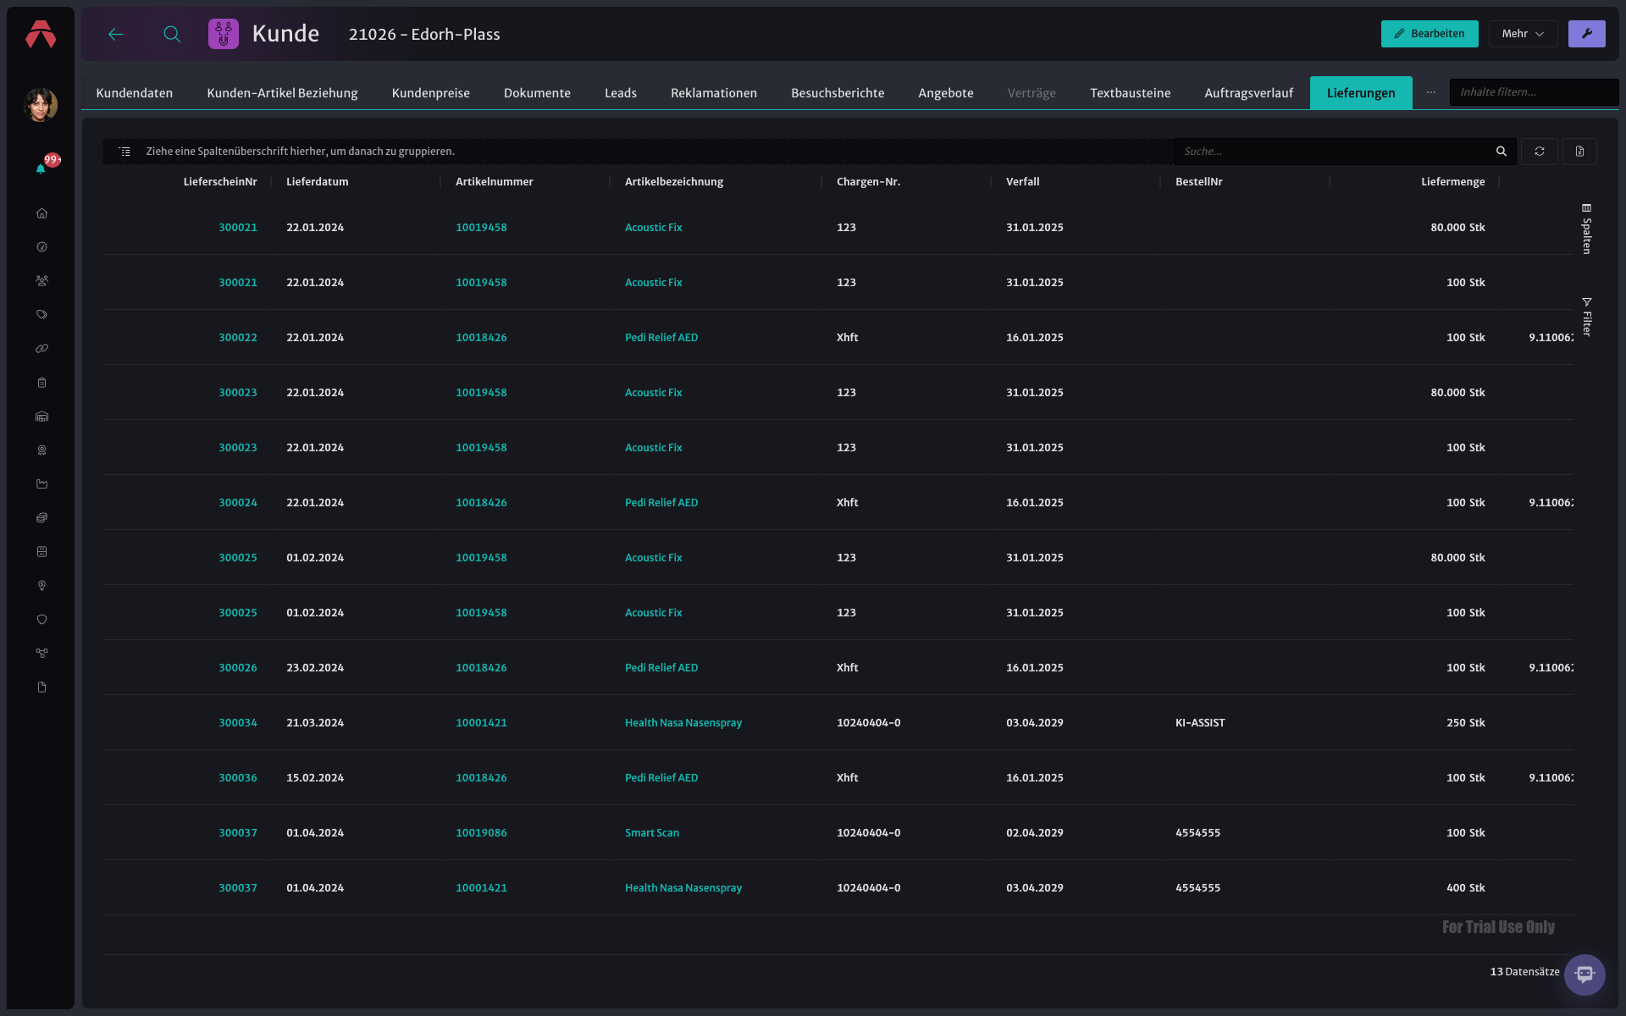Click the red app logo
This screenshot has height=1016, width=1626.
pyautogui.click(x=41, y=35)
